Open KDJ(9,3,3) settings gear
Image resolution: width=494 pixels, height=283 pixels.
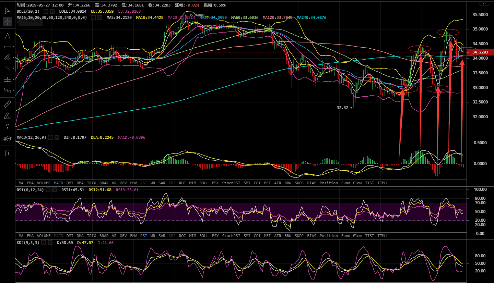[x=44, y=242]
